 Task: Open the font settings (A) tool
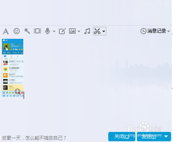pyautogui.click(x=6, y=31)
